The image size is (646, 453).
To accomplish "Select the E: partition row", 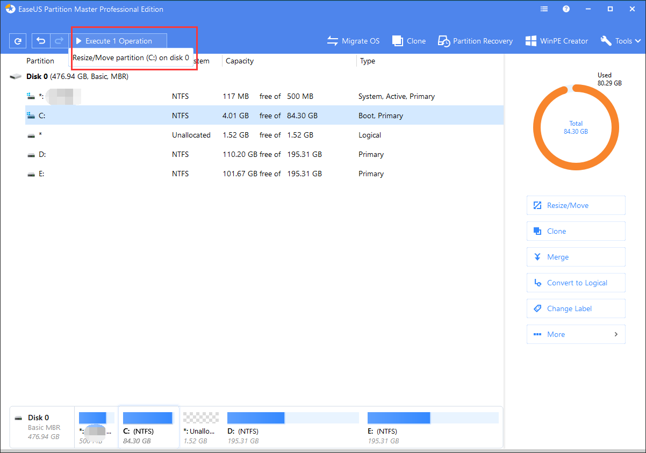I will coord(264,174).
